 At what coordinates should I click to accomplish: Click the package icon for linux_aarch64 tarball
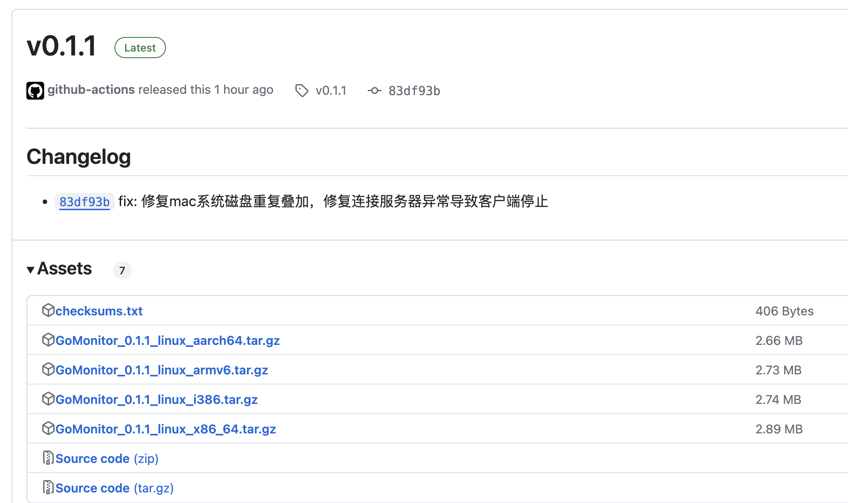[x=48, y=340]
